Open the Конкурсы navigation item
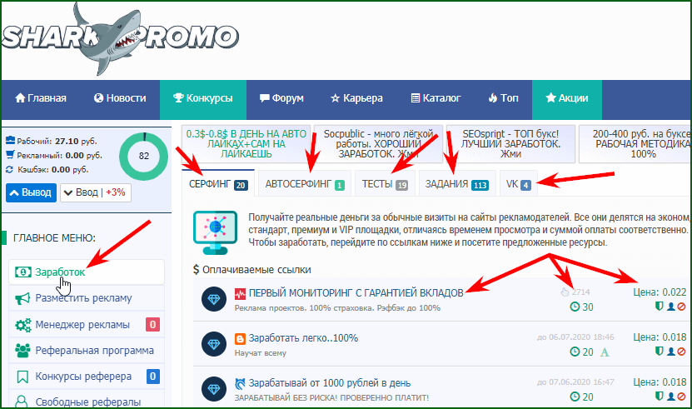Screen dimensions: 692x409 click(x=203, y=98)
